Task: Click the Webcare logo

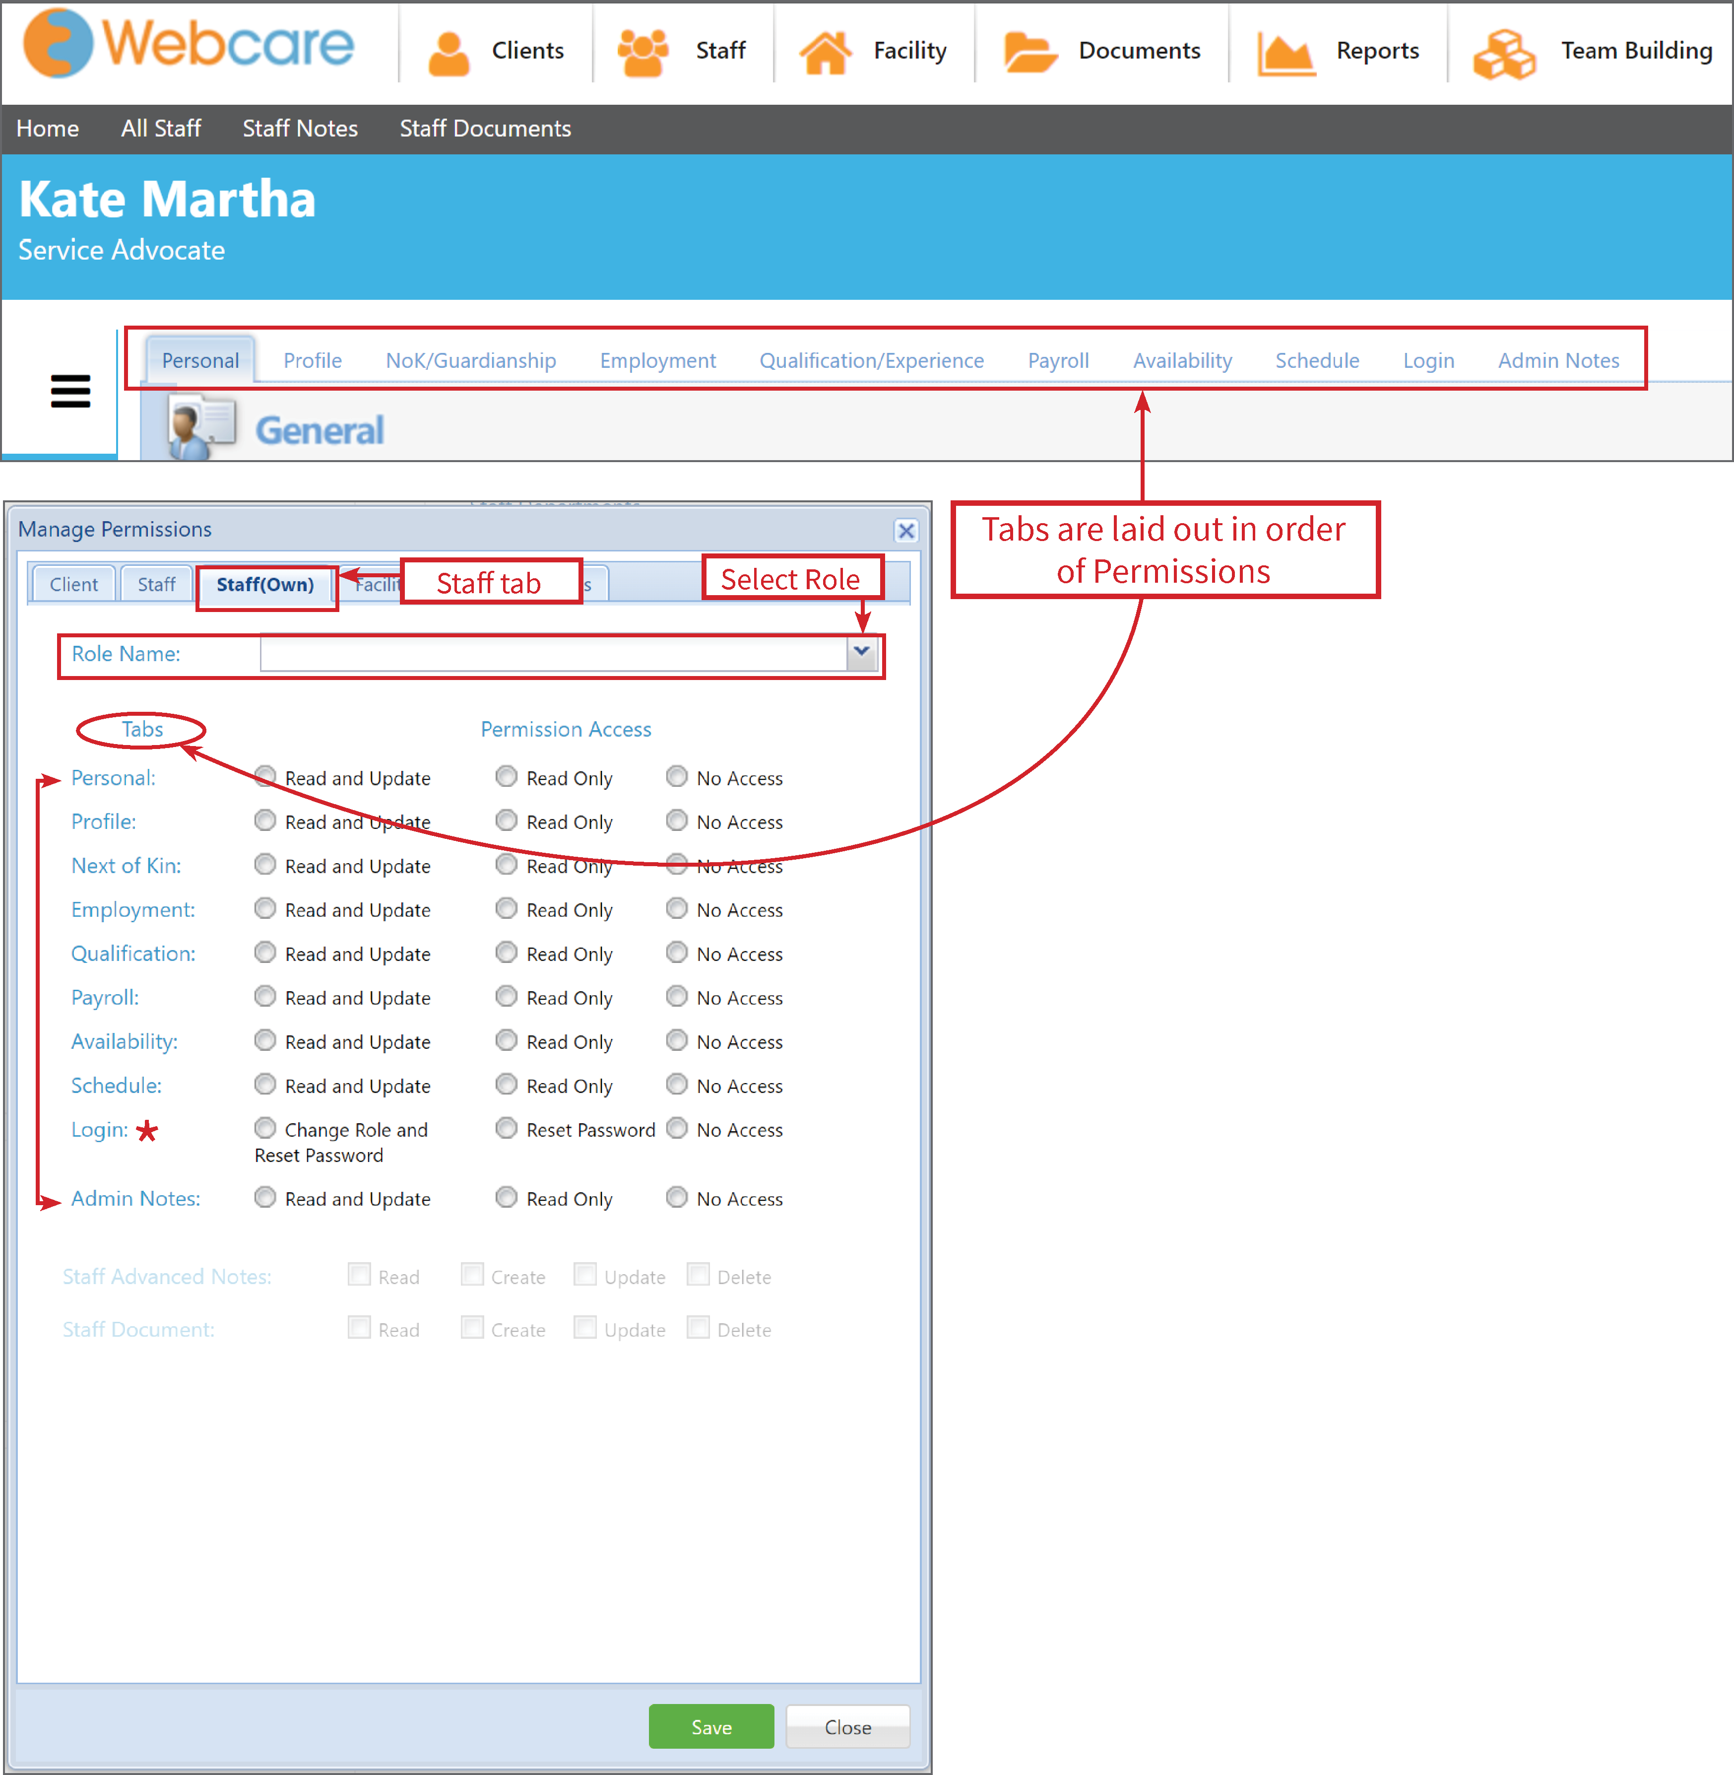Action: (187, 44)
